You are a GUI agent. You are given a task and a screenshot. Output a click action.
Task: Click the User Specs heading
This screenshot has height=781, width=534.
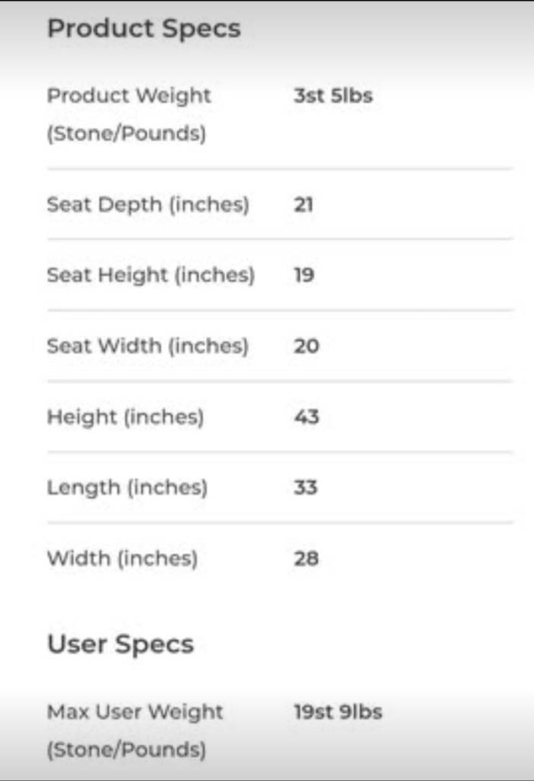pyautogui.click(x=121, y=644)
